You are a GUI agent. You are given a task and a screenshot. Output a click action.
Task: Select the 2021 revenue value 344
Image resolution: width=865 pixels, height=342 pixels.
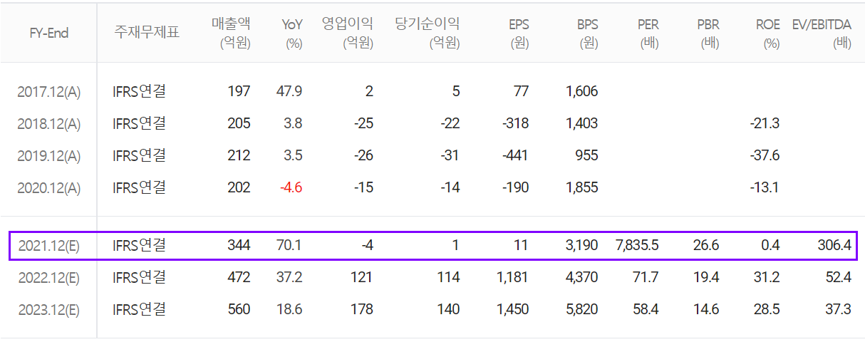[x=239, y=245]
